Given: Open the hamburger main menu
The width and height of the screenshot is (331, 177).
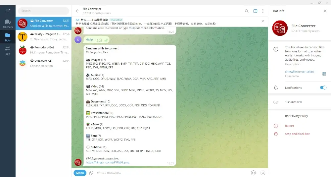Looking at the screenshot, I should click(8, 11).
